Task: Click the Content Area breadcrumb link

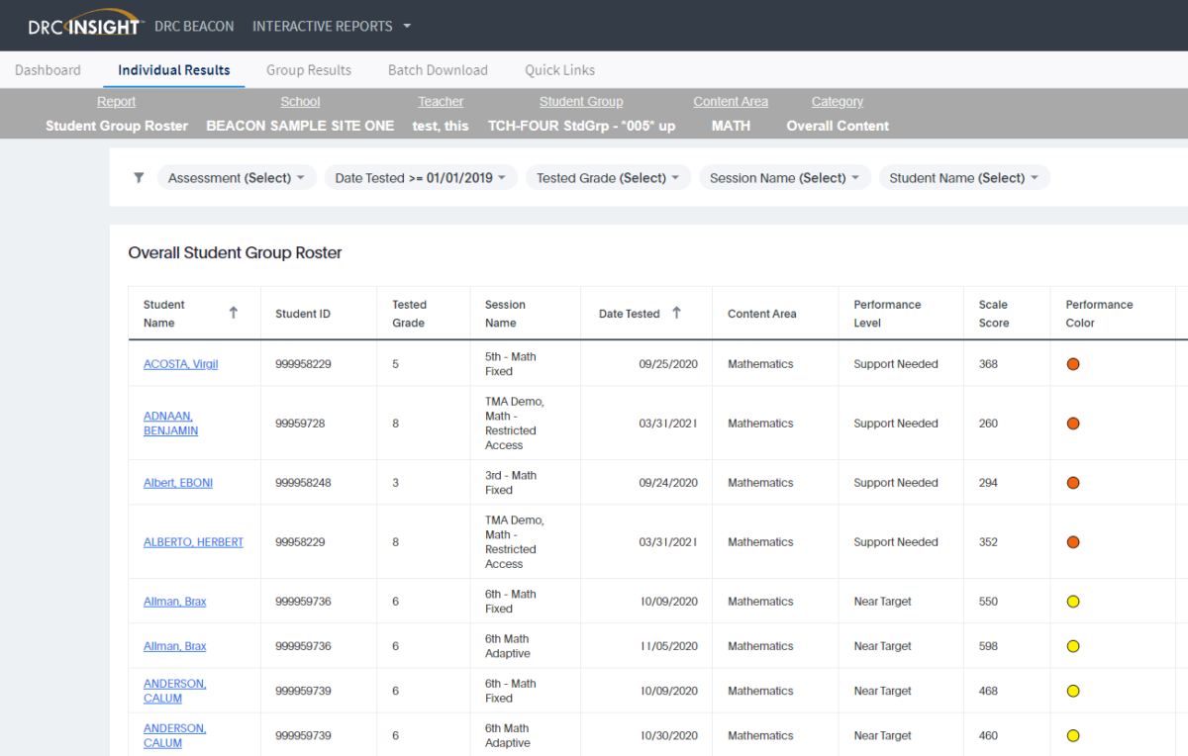Action: pos(731,101)
